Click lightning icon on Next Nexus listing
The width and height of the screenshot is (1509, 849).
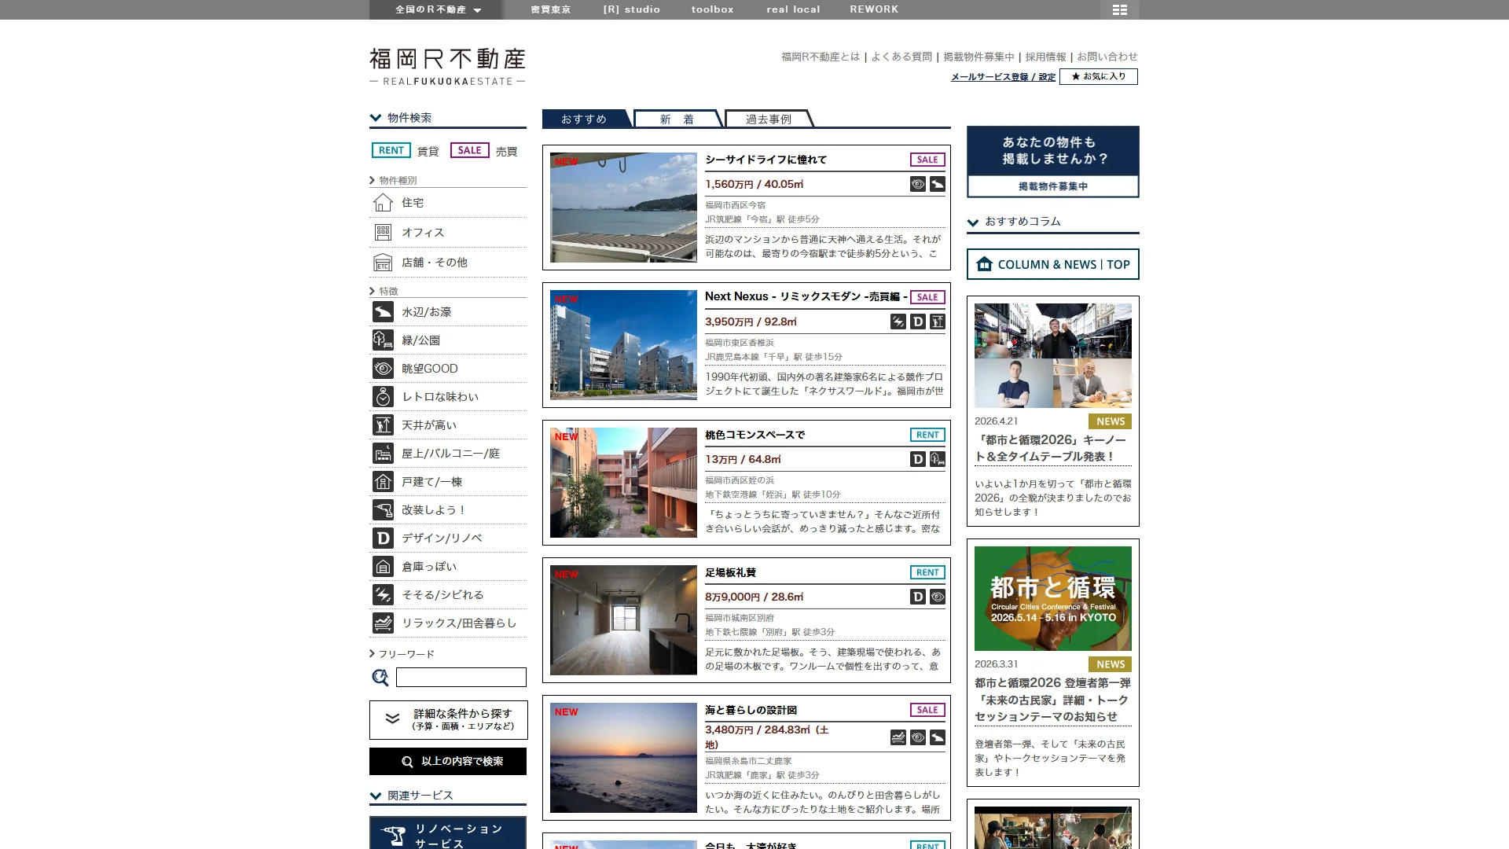pyautogui.click(x=898, y=322)
